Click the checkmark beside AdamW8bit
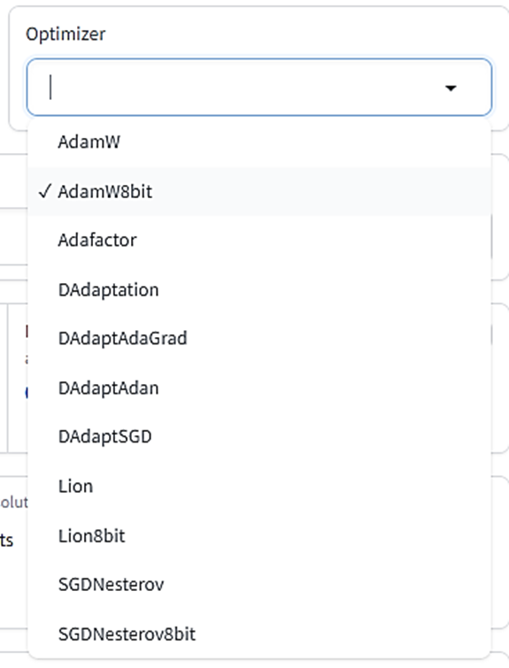The width and height of the screenshot is (509, 668). click(x=45, y=191)
